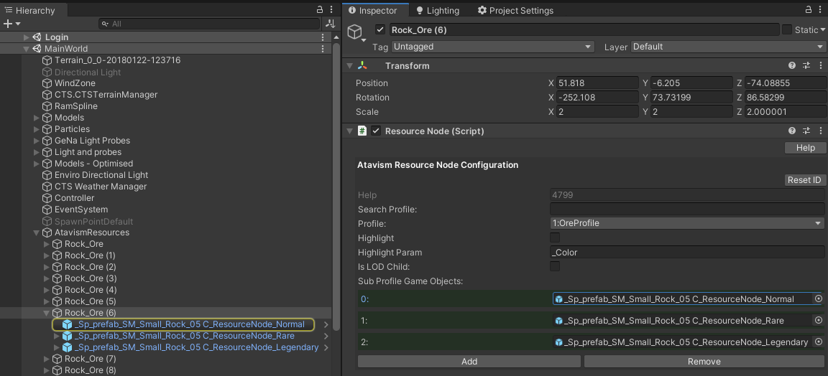Screen dimensions: 828x376
Task: Click the Hierarchy panel lock icon
Action: click(320, 10)
